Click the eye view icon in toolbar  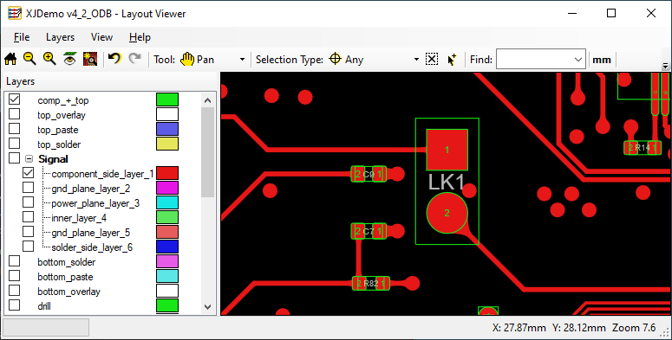click(70, 59)
